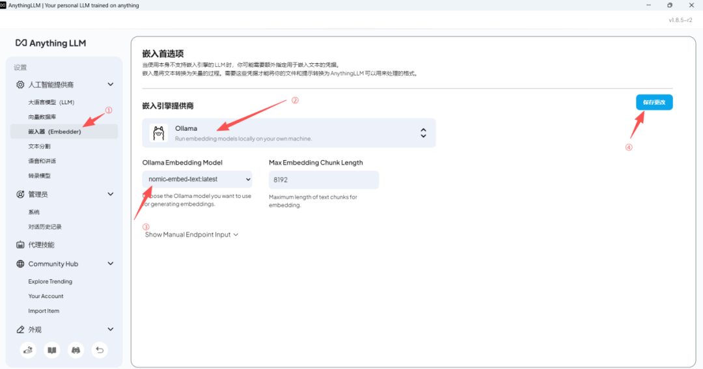Open 代理技能 page
This screenshot has width=703, height=369.
(x=41, y=245)
